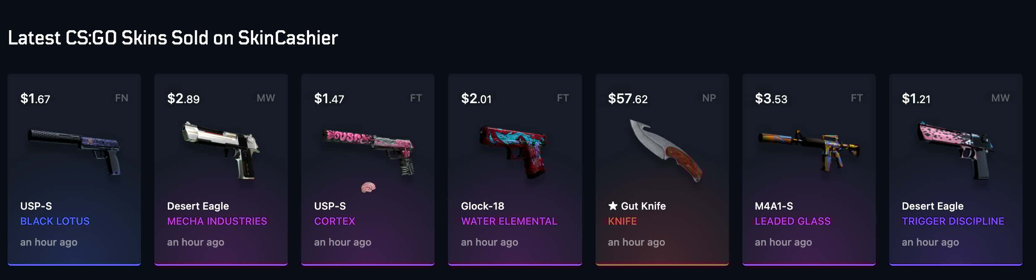Click the Latest CS:GO Skins Sold heading
Screen dimensions: 1036x280
point(173,38)
